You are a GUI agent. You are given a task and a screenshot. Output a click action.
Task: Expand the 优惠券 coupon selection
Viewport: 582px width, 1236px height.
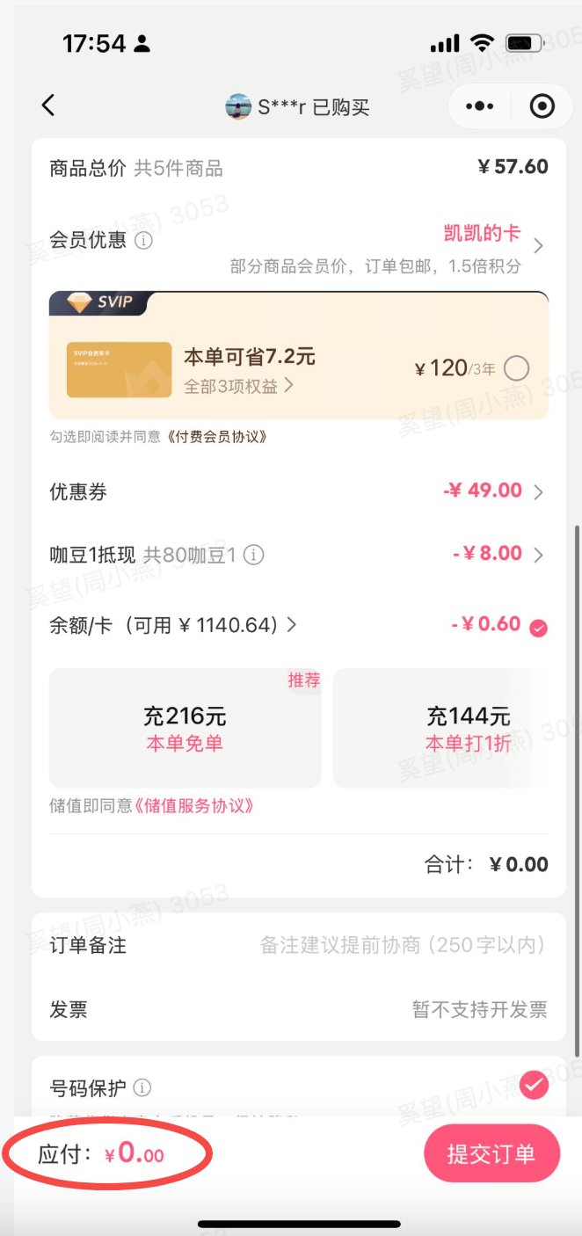point(538,491)
